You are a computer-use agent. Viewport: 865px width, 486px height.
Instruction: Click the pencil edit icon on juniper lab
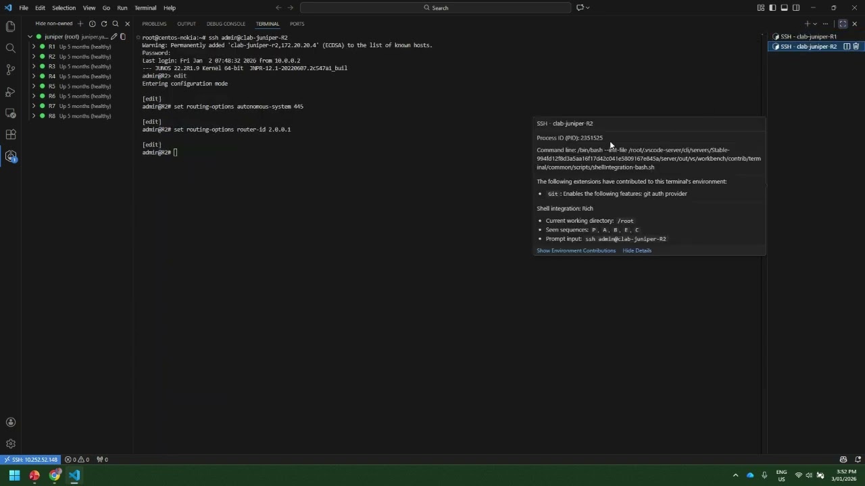114,36
